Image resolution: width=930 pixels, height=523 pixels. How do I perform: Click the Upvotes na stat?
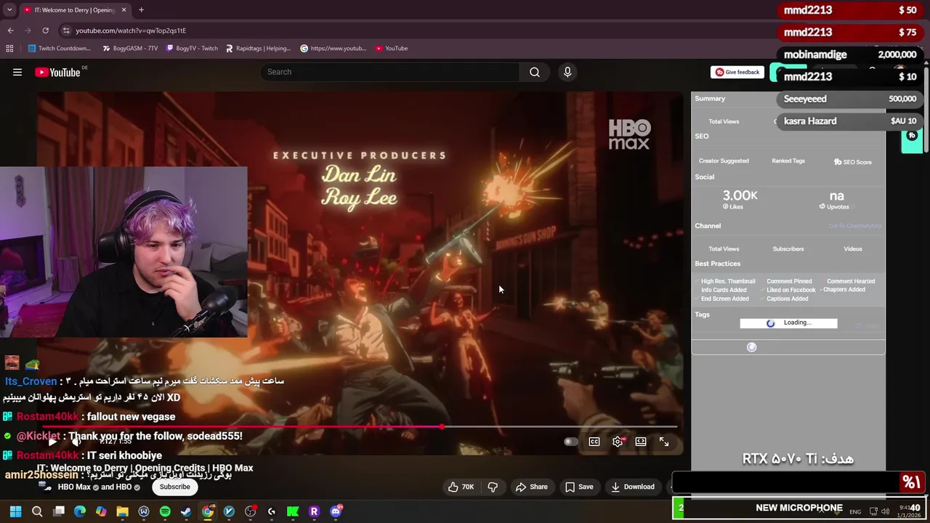coord(836,199)
